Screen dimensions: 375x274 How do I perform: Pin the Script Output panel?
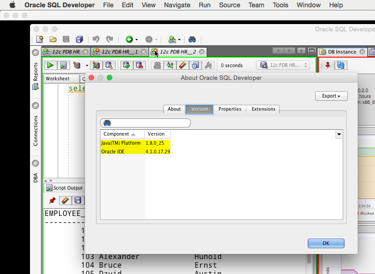click(x=52, y=201)
